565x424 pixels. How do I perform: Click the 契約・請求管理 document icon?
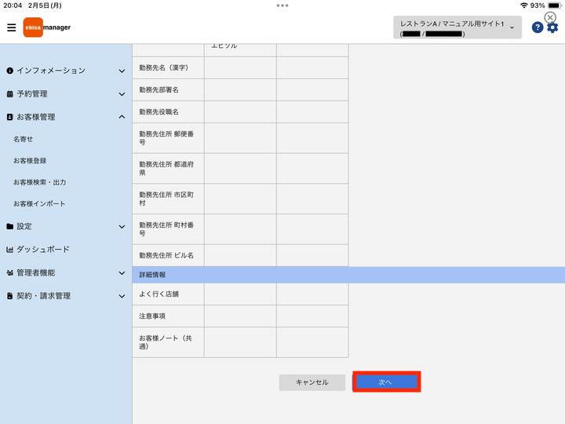9,296
